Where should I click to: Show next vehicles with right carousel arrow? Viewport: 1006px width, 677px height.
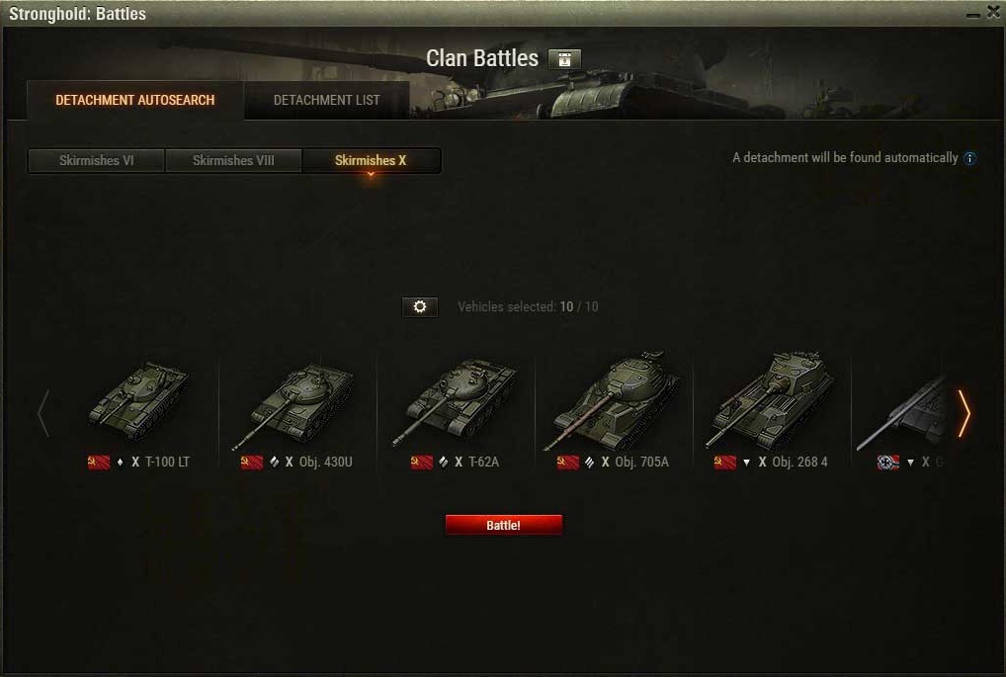pos(964,414)
